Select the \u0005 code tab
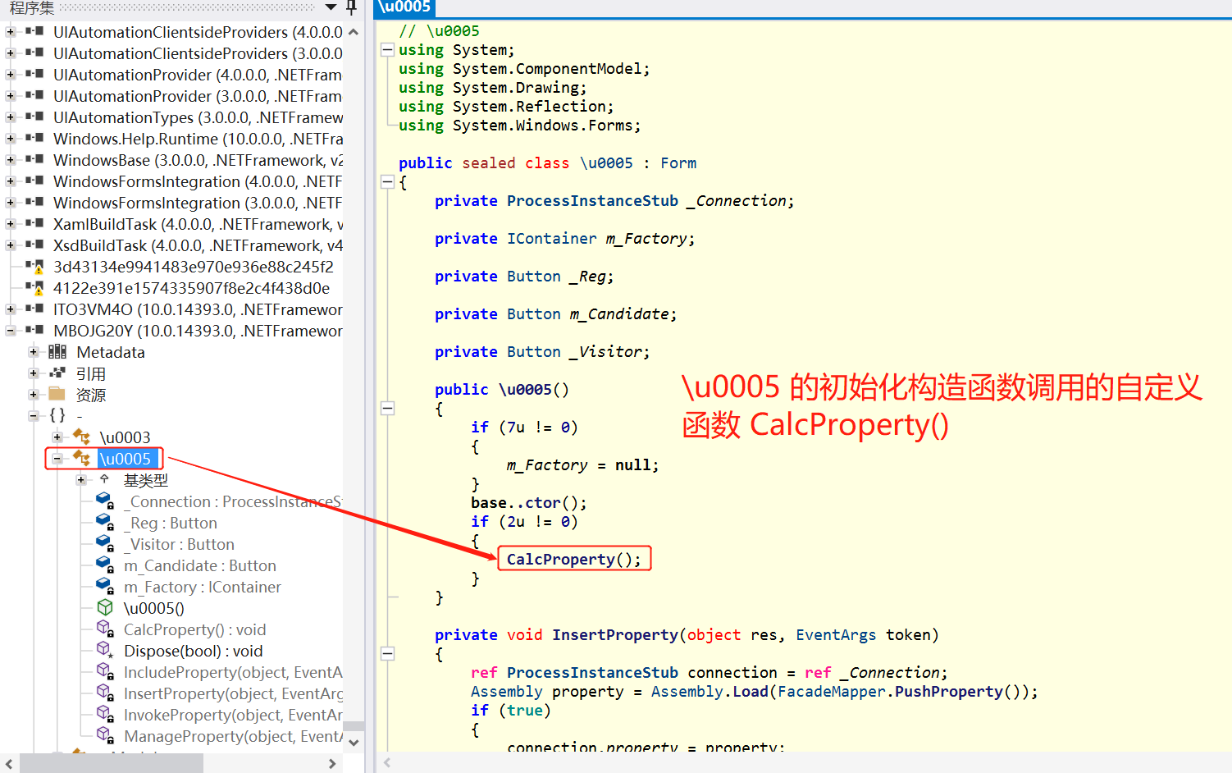 405,7
